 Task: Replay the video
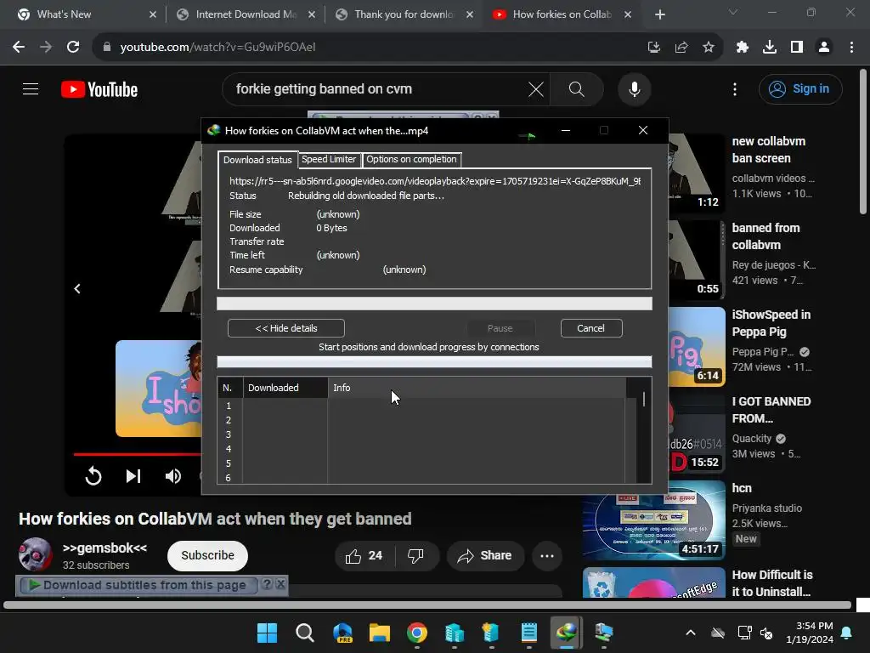click(x=93, y=476)
